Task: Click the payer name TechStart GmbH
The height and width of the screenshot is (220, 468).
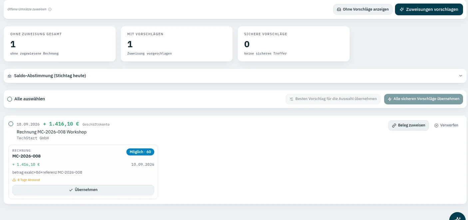Action: pyautogui.click(x=33, y=138)
